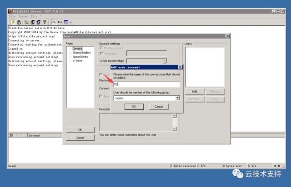Click the ID column header in connections list
The height and width of the screenshot is (187, 291).
pyautogui.click(x=18, y=135)
